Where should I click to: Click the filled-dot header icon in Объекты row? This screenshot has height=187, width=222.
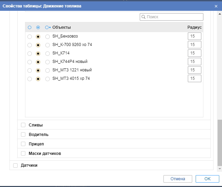pos(38,27)
